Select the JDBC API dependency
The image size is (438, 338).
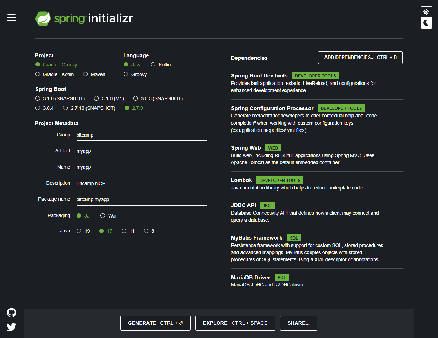pos(317,213)
